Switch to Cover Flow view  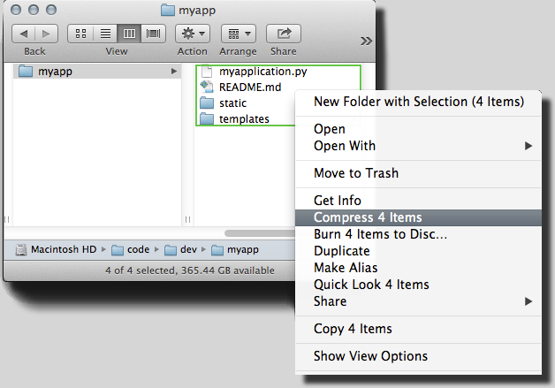click(153, 34)
